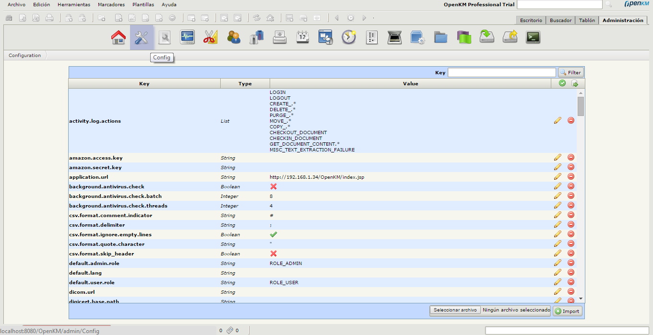Focus the Key filter input field

tap(501, 73)
